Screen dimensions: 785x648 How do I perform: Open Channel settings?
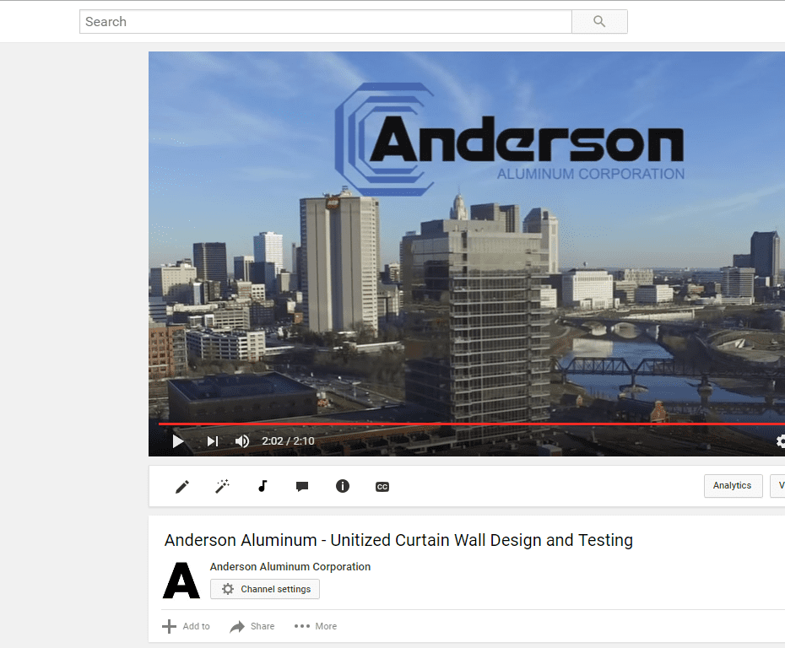[x=265, y=589]
